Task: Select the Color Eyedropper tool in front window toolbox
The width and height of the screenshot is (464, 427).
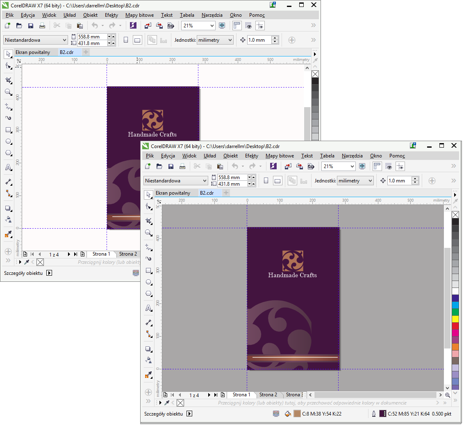Action: point(148,375)
